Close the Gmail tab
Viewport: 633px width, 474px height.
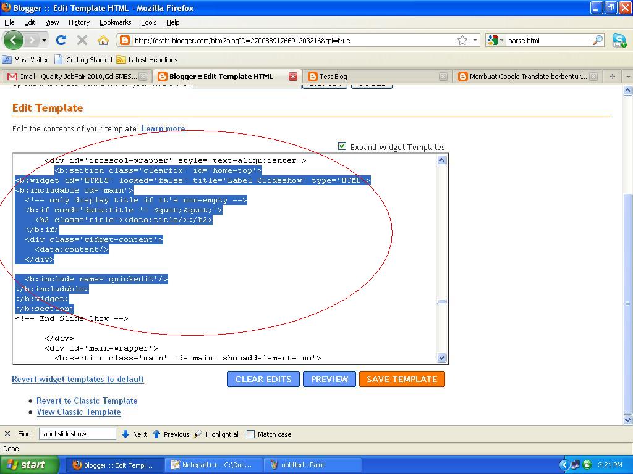pos(143,77)
